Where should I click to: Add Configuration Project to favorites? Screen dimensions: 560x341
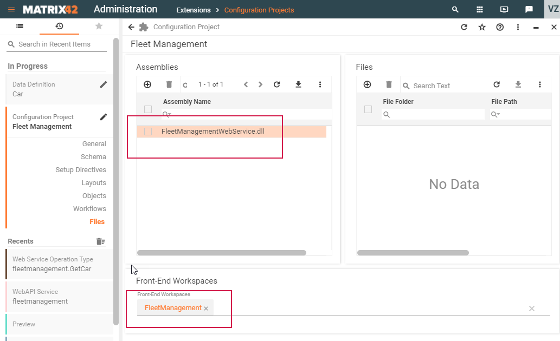482,27
